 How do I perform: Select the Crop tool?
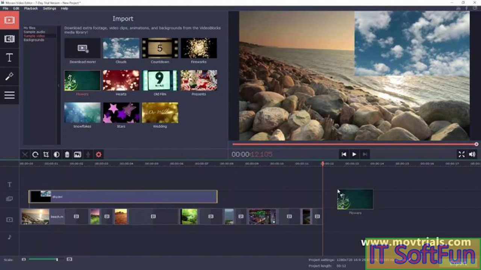point(46,154)
